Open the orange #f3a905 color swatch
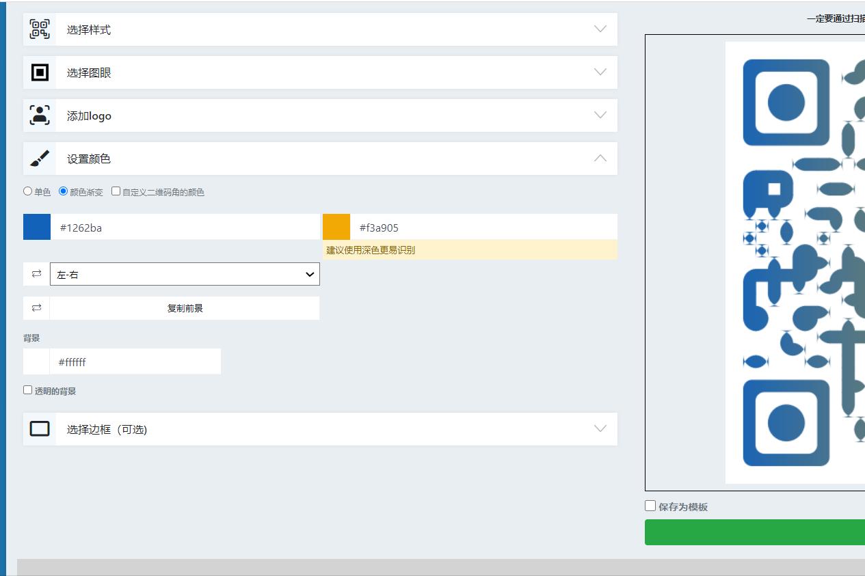This screenshot has width=865, height=576. (x=336, y=227)
